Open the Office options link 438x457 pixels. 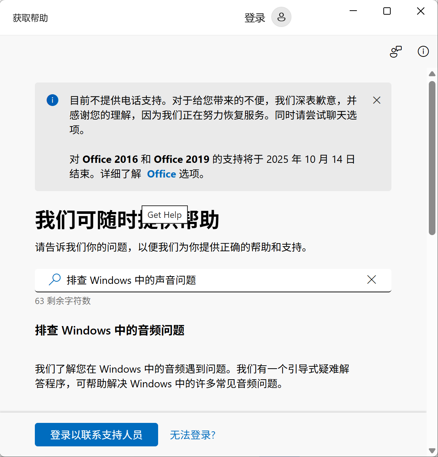point(161,174)
